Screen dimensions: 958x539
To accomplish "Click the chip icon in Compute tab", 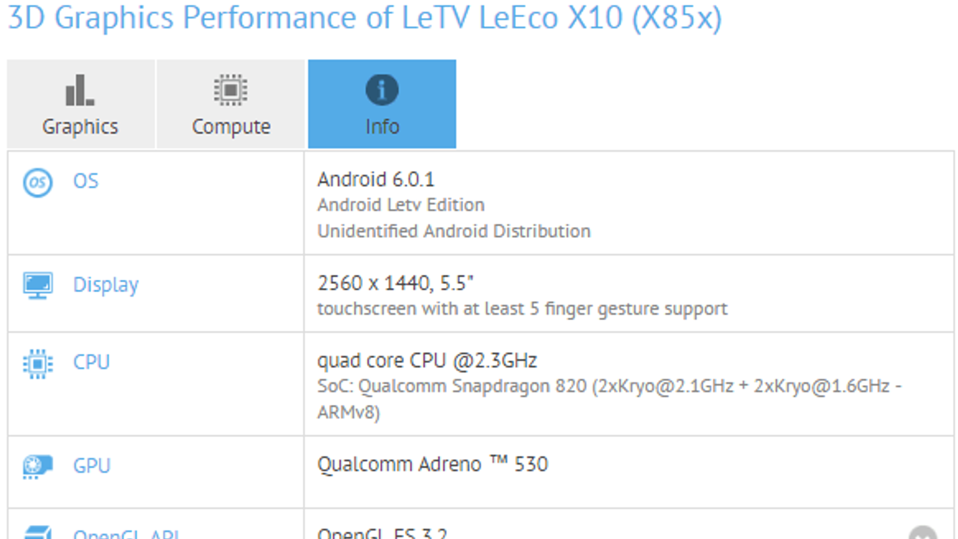I will point(231,90).
